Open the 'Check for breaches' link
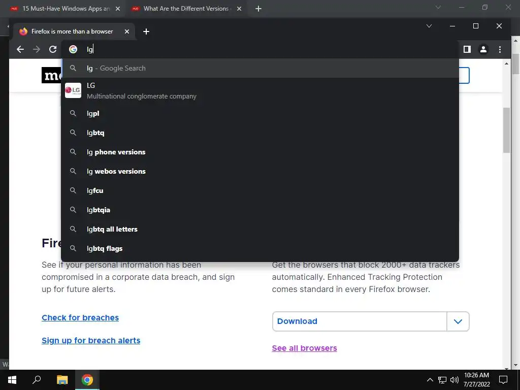520x390 pixels. tap(80, 318)
